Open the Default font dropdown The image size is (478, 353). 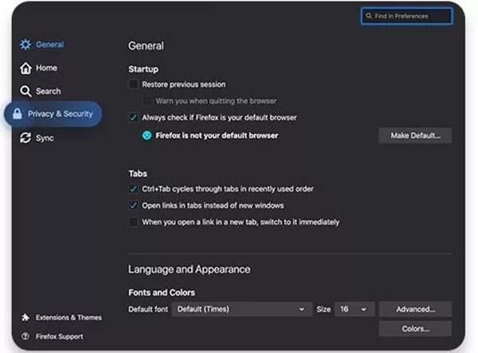[241, 309]
